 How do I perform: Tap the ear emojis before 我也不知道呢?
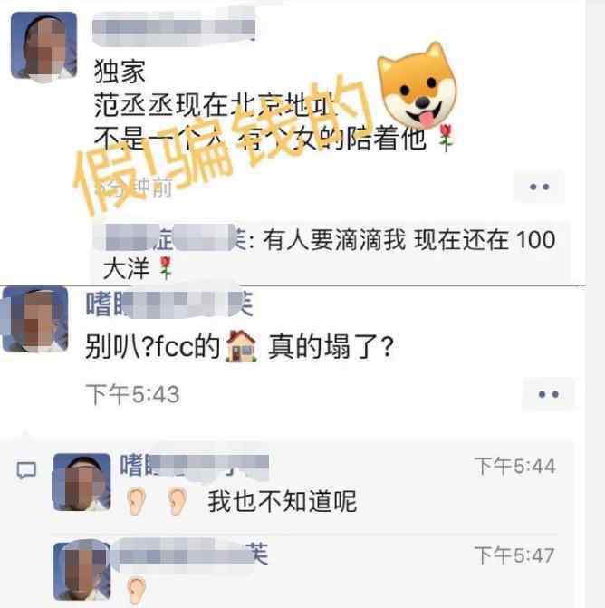[157, 502]
